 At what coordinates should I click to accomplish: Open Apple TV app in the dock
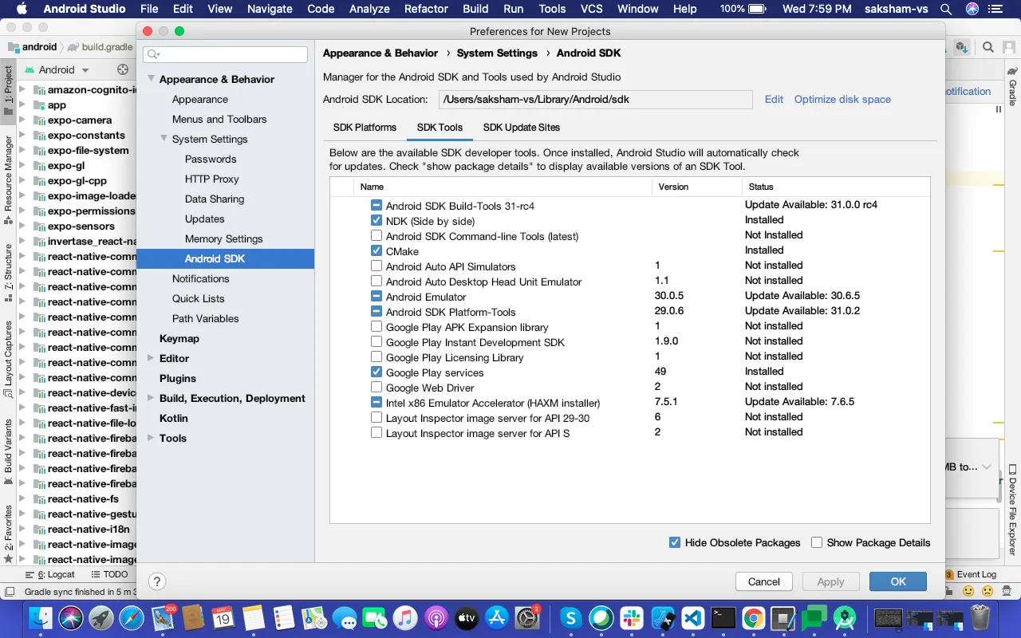click(x=467, y=618)
